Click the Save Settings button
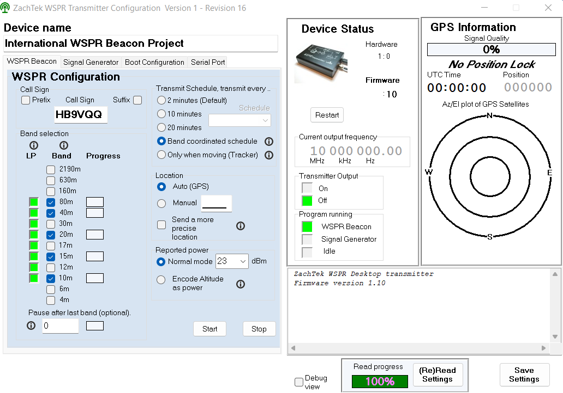Image resolution: width=563 pixels, height=393 pixels. pos(524,374)
